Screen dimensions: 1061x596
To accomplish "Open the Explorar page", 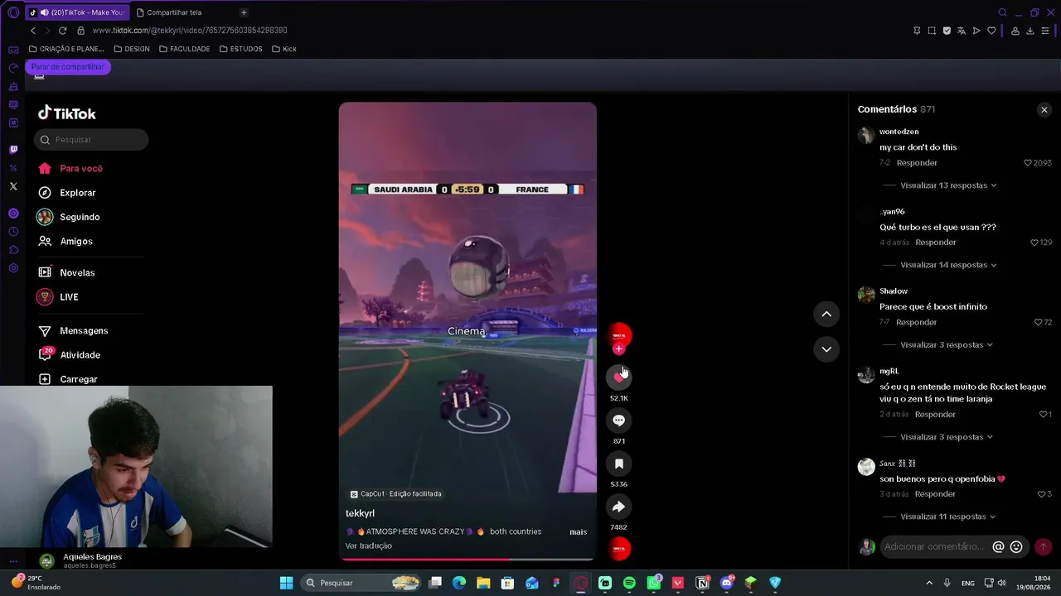I will 78,193.
